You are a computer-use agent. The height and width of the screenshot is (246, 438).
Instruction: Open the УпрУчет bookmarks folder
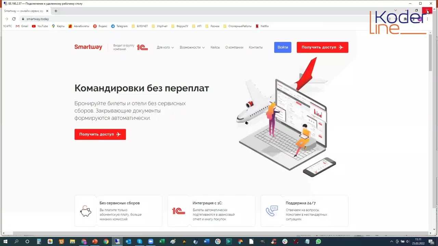[159, 26]
